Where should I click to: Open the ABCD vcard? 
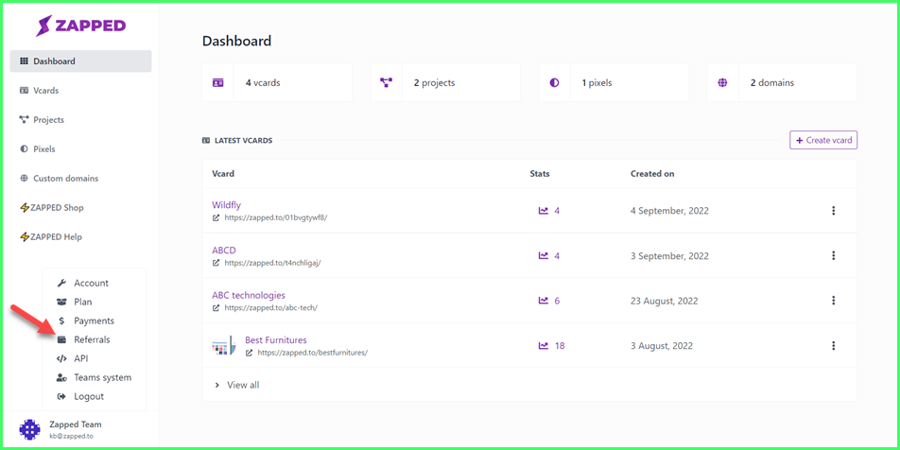224,251
